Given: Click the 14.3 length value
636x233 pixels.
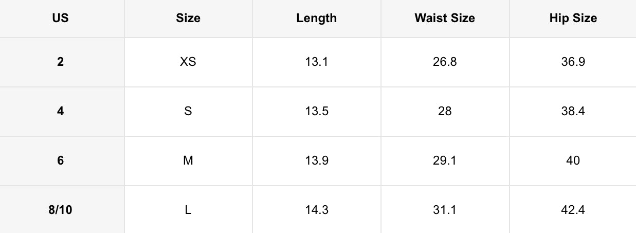Looking at the screenshot, I should pyautogui.click(x=316, y=210).
